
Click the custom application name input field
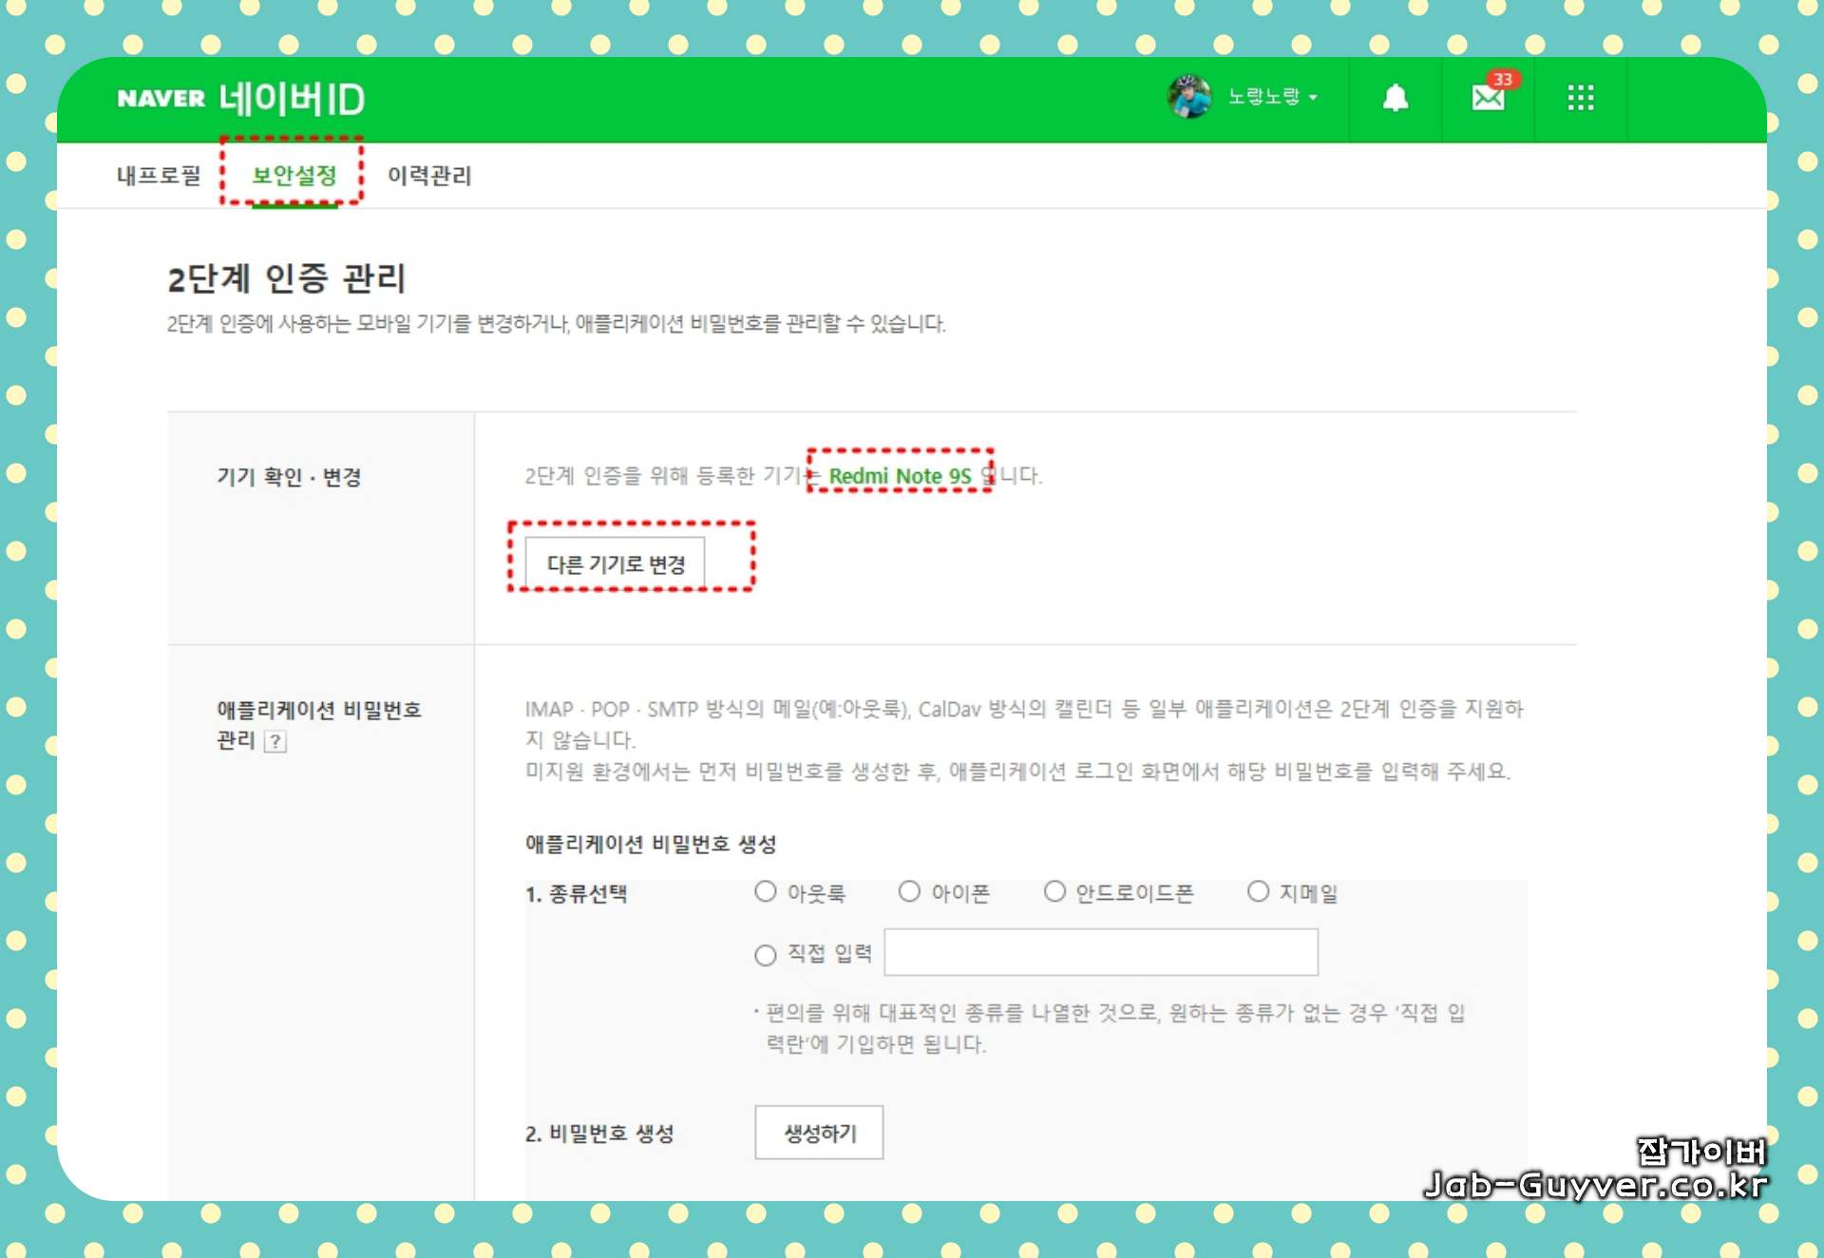(1099, 952)
